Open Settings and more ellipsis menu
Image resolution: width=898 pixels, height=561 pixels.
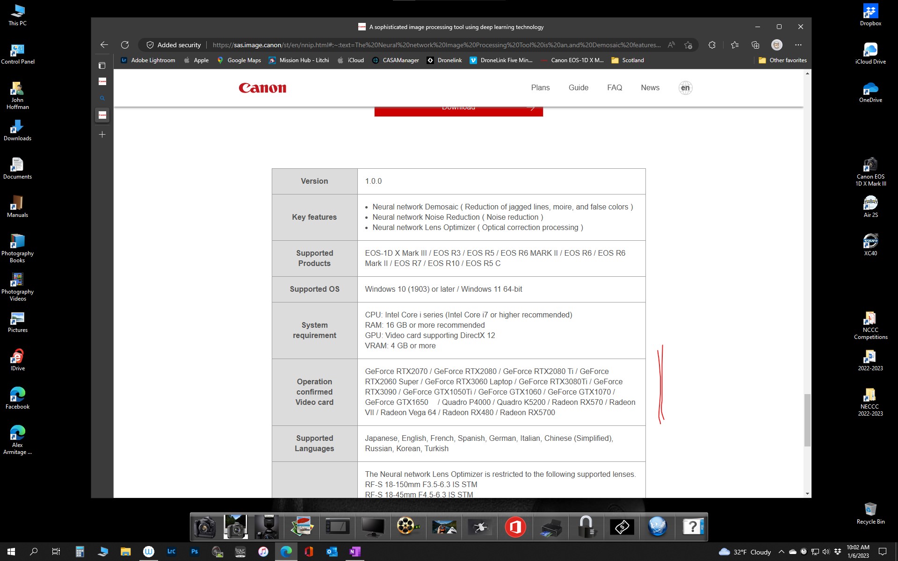798,45
